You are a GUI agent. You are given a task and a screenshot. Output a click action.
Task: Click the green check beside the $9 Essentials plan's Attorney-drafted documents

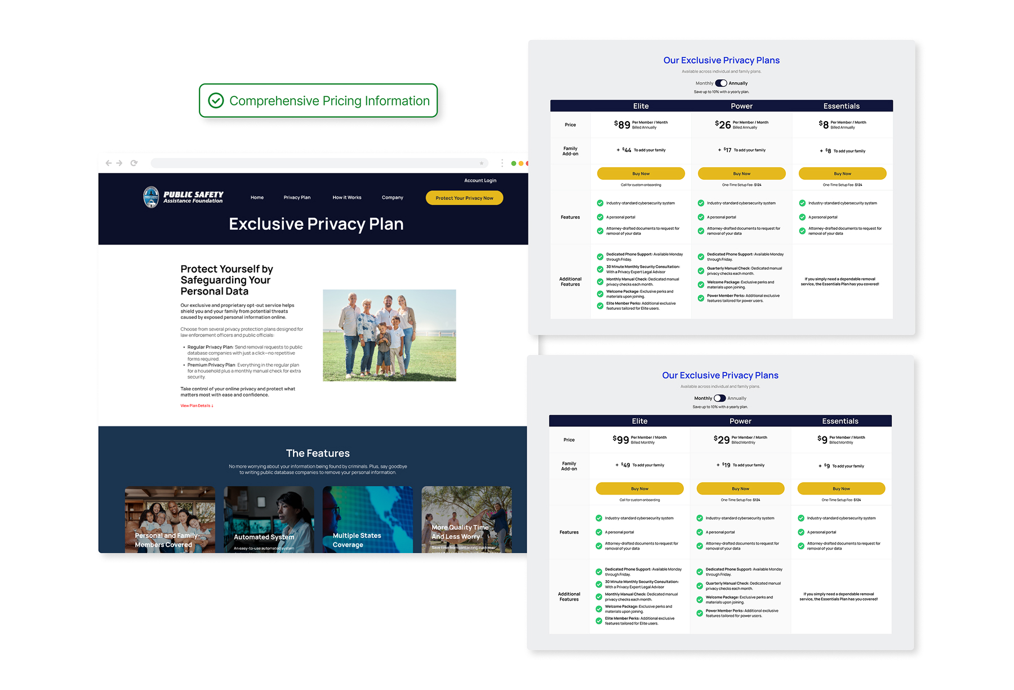(x=801, y=546)
